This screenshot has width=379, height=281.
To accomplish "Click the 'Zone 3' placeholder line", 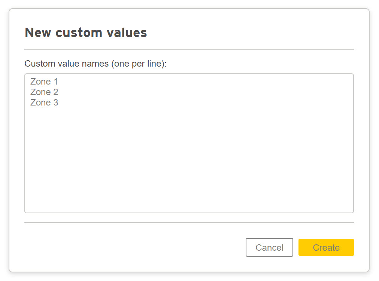I will (x=44, y=103).
